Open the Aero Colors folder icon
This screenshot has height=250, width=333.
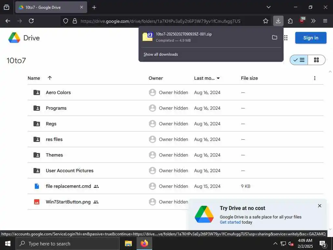click(x=37, y=92)
